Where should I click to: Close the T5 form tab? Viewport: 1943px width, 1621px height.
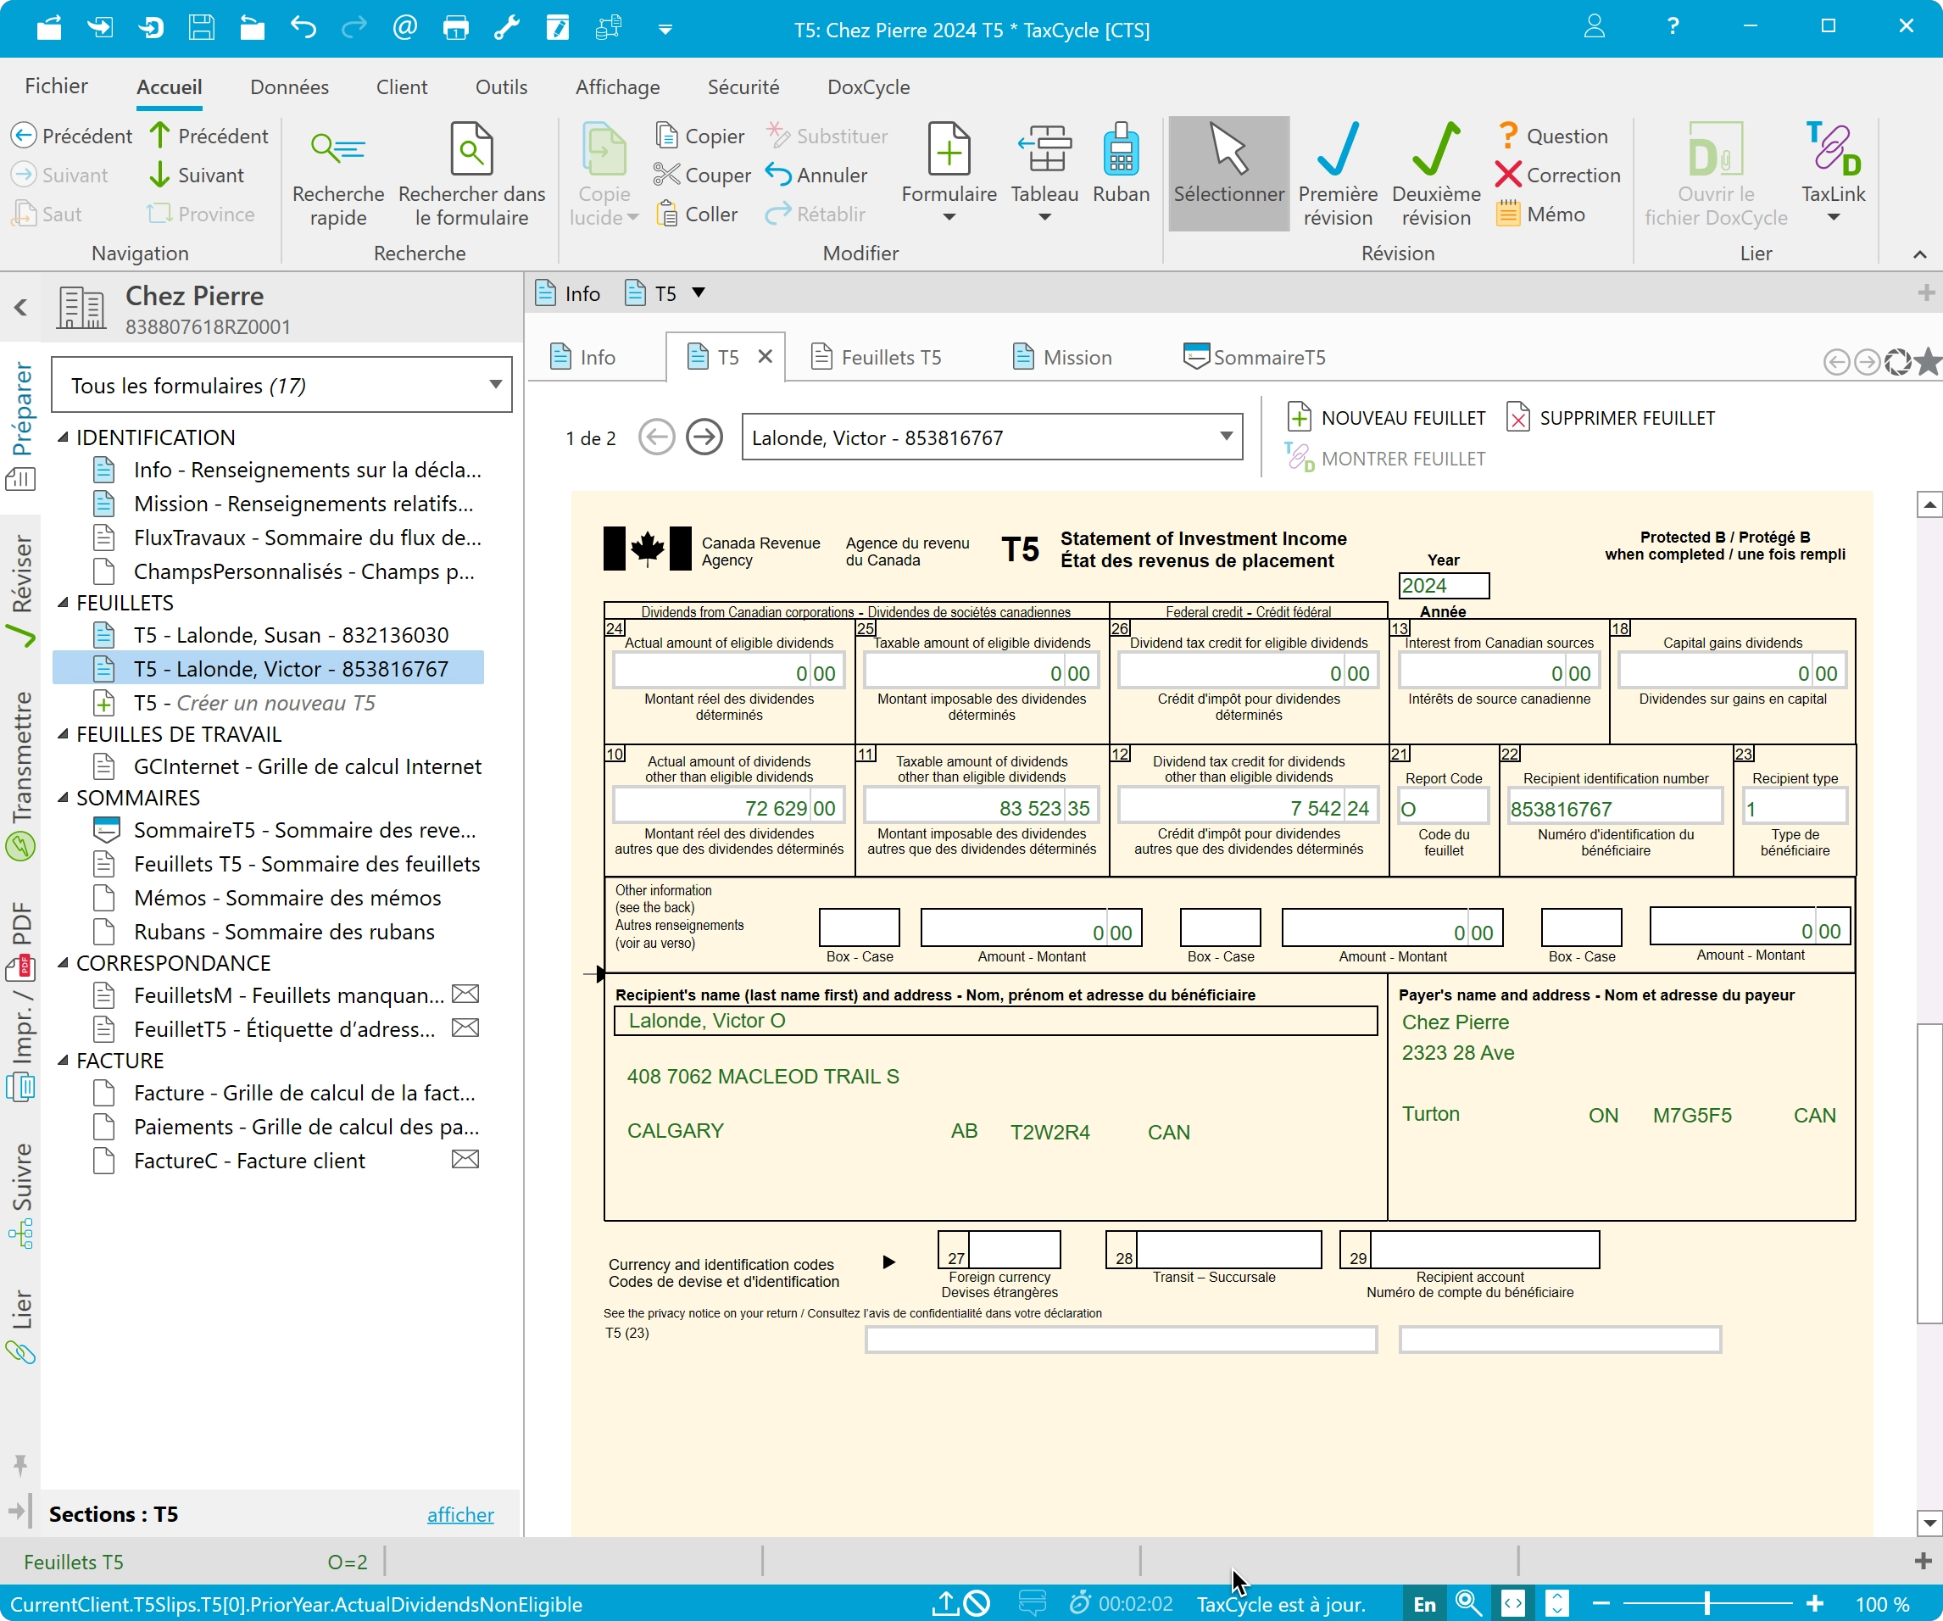point(766,356)
